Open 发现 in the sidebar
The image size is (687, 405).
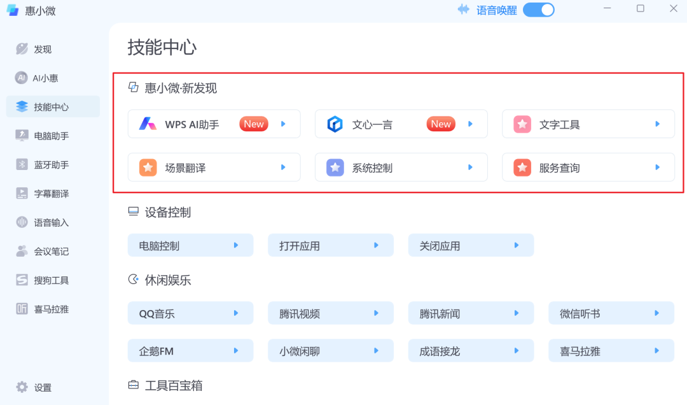(53, 48)
